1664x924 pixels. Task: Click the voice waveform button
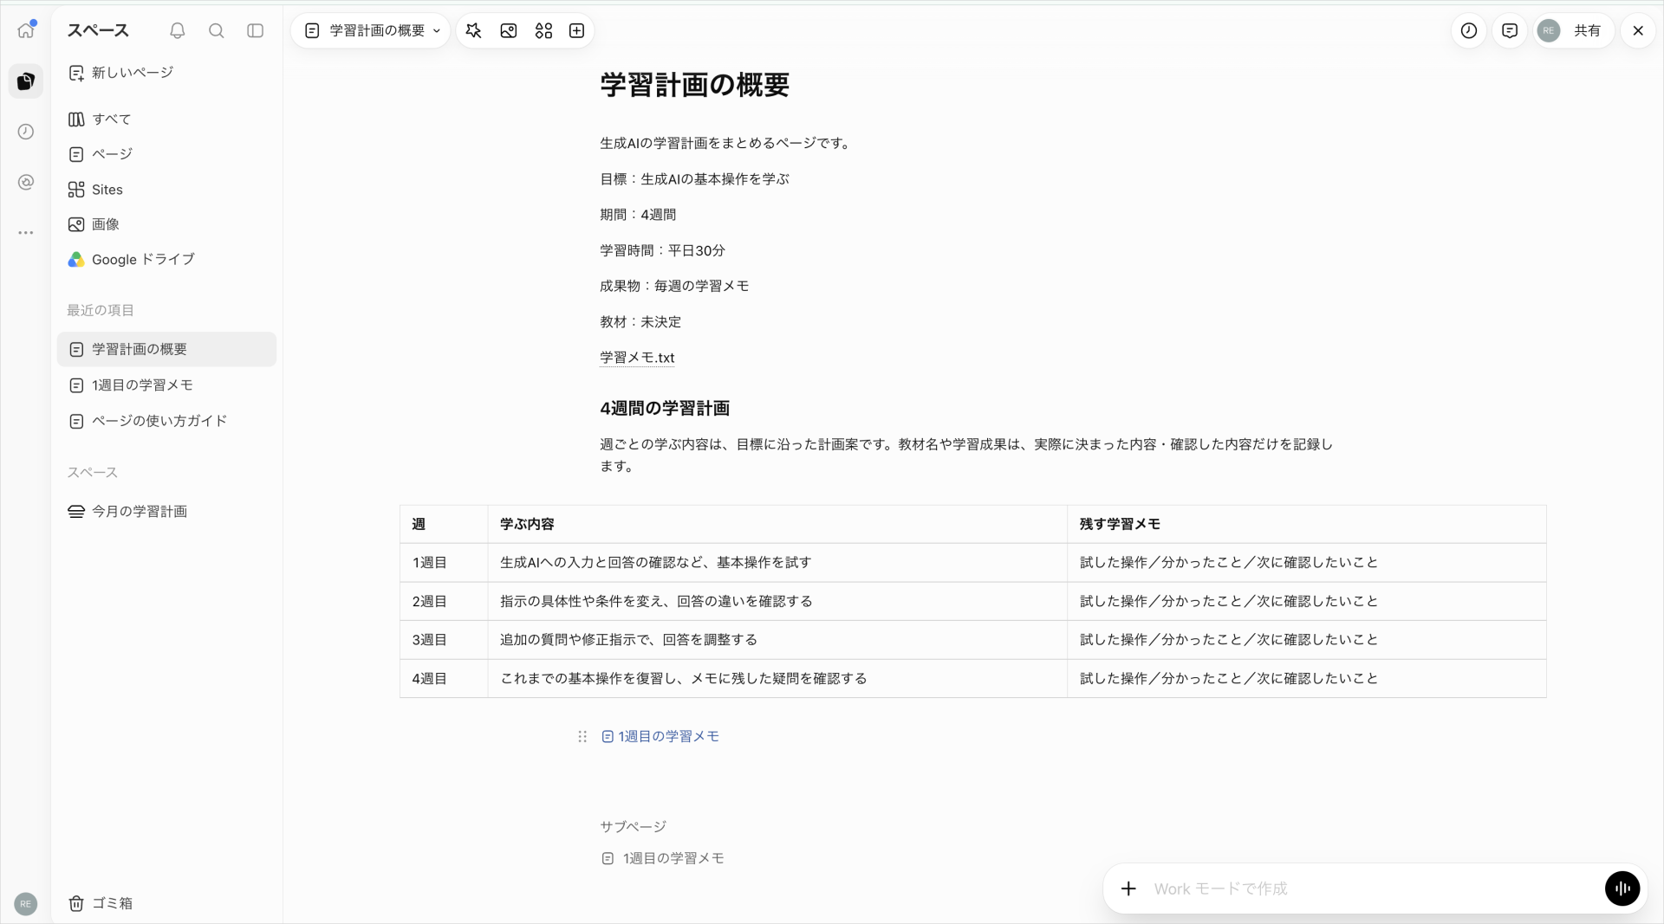click(1622, 888)
